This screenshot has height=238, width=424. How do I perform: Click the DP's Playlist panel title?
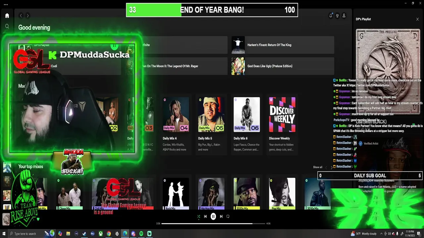point(363,19)
